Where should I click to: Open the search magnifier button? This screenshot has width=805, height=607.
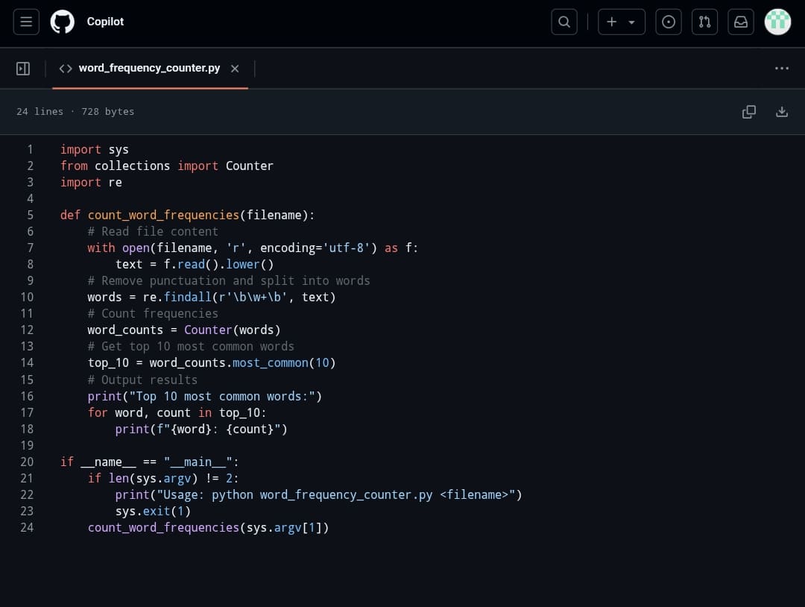point(563,22)
